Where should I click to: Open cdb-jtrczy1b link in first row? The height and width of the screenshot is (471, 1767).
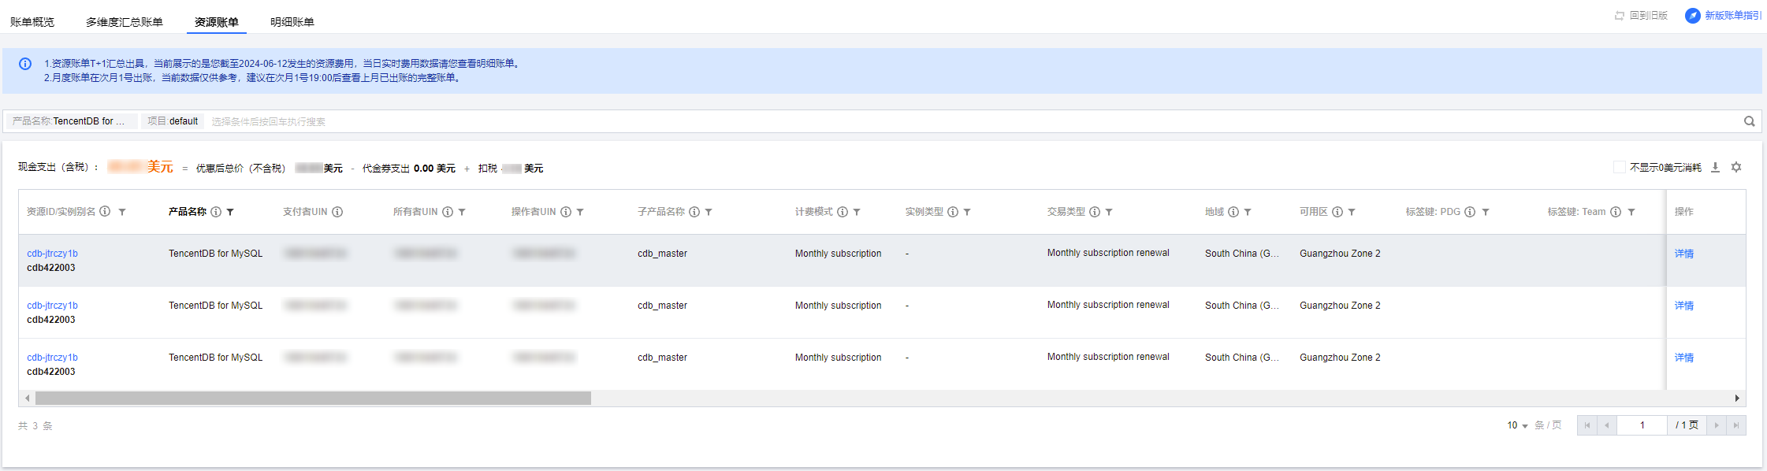52,254
